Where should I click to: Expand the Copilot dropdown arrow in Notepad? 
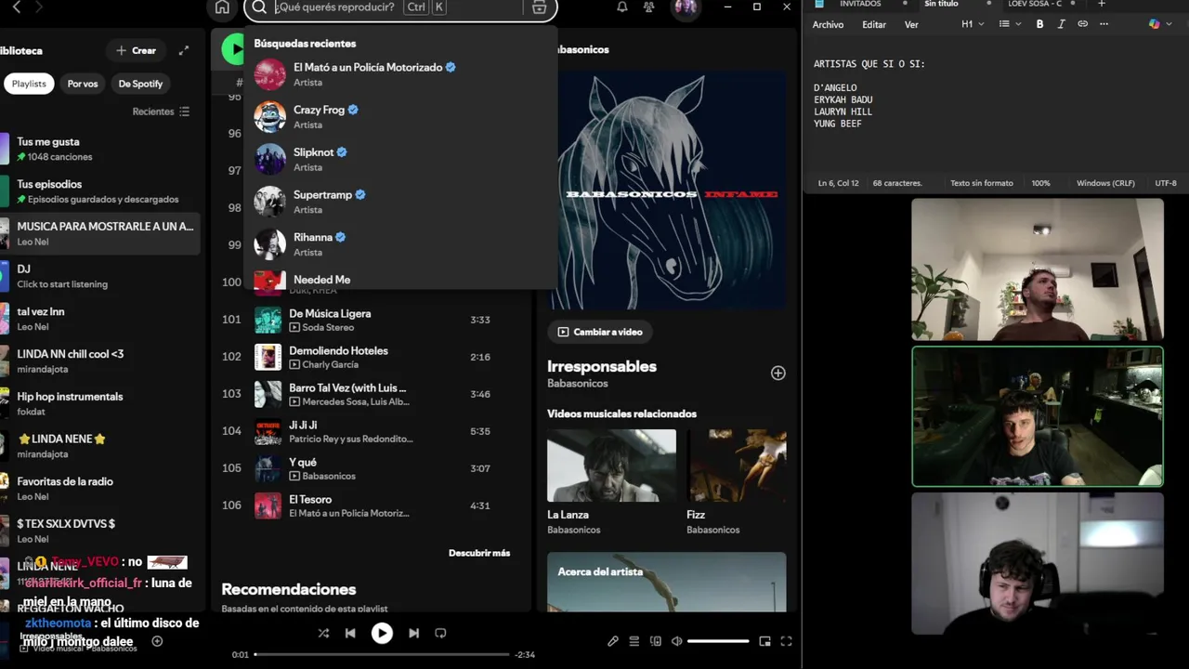pyautogui.click(x=1169, y=24)
